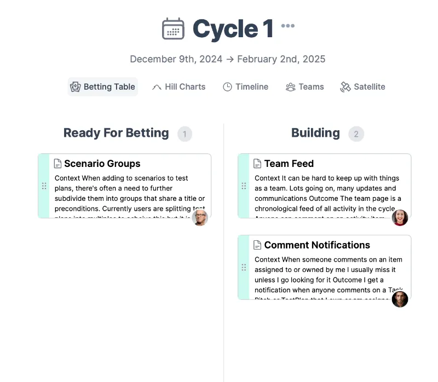Open the three-dot menu next to Cycle 1
Screen dimensions: 438x382
tap(288, 26)
